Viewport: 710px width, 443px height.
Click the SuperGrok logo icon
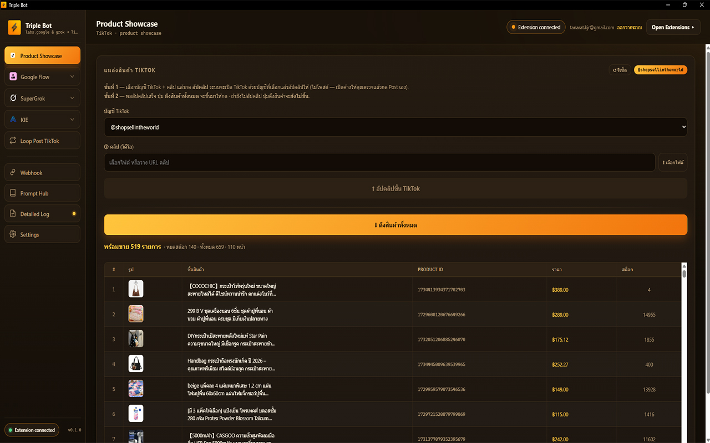tap(13, 98)
